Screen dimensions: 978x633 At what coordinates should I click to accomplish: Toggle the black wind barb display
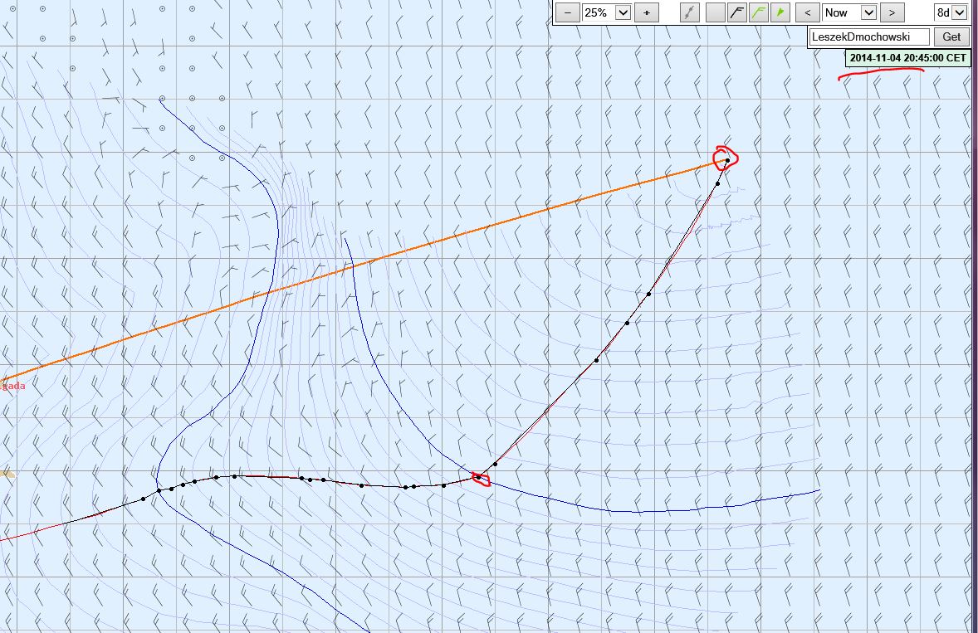click(736, 12)
